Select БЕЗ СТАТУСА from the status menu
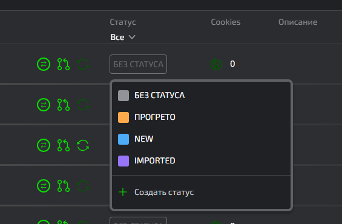 201,95
